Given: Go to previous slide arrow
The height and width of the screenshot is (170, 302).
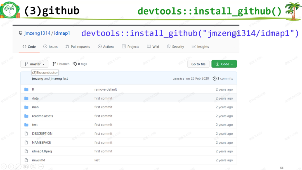Looking at the screenshot, I should [x=4, y=166].
